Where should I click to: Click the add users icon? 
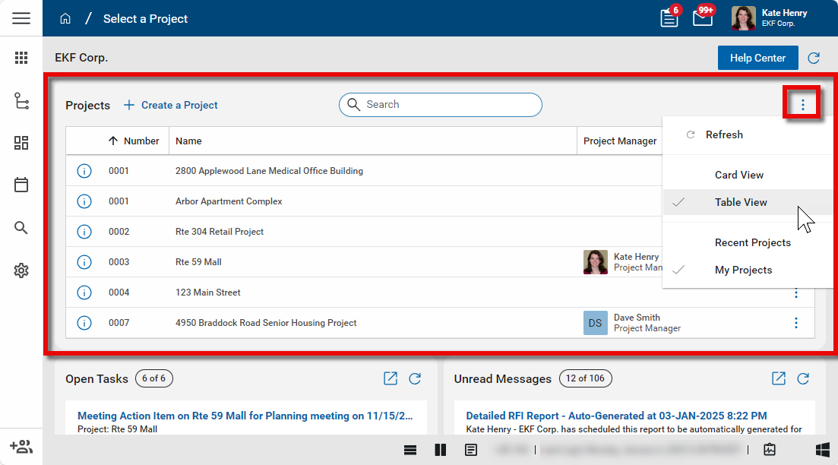(21, 447)
